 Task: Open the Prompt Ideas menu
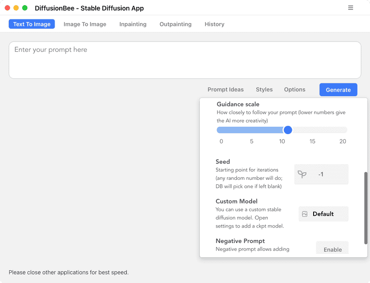coord(226,89)
